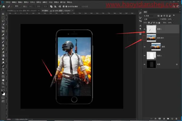Select the Crop tool

(3, 28)
